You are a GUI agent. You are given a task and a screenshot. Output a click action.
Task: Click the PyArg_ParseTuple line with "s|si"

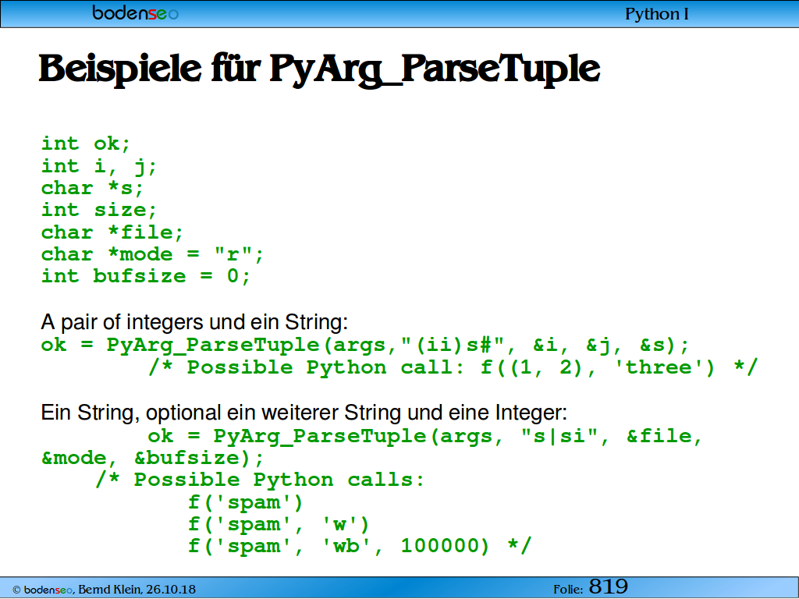click(x=425, y=437)
